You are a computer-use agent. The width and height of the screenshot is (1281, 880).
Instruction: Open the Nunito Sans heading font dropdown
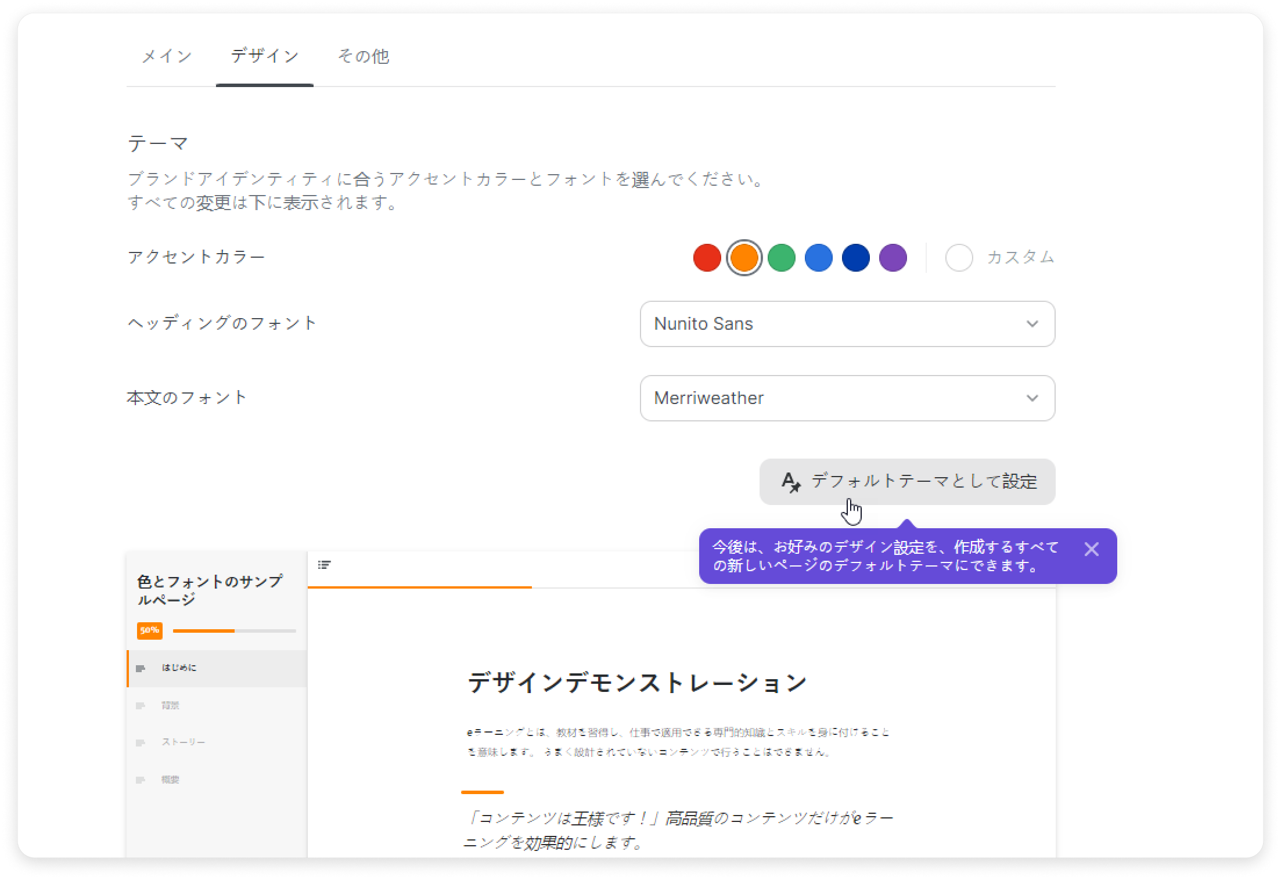pos(847,324)
